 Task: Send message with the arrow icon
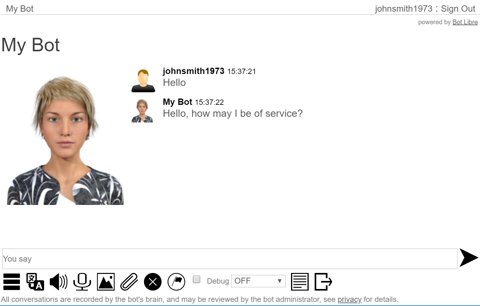tap(469, 258)
